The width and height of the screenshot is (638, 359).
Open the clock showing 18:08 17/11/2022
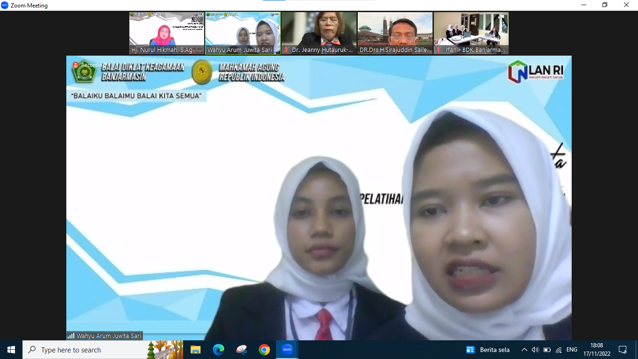point(596,350)
